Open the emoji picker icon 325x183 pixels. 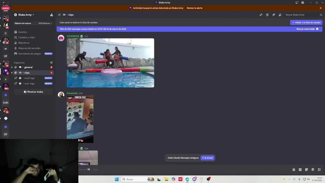pos(313,170)
